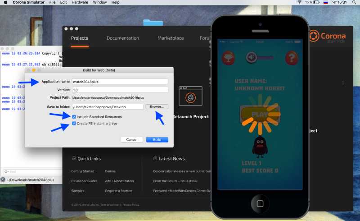Image resolution: width=360 pixels, height=221 pixels.
Task: Open the Edit menu
Action: [x=63, y=2]
